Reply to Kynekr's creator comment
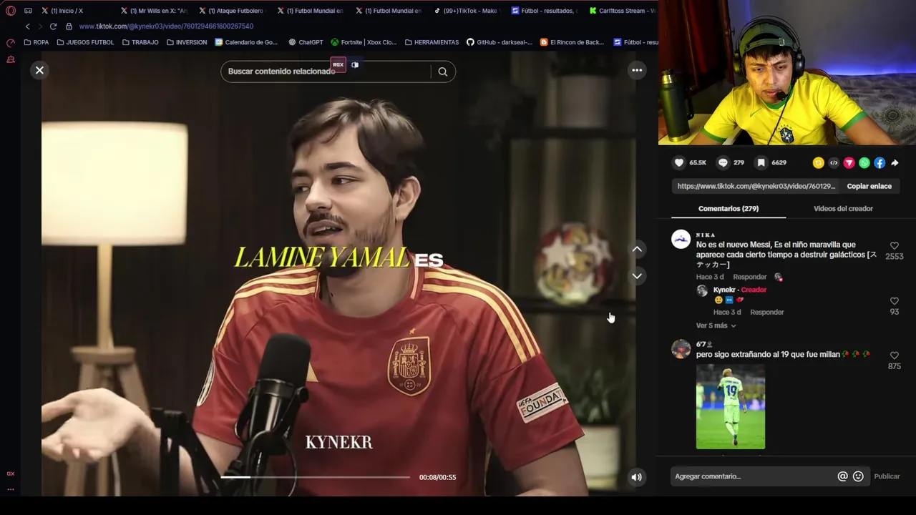The width and height of the screenshot is (916, 515). click(766, 312)
